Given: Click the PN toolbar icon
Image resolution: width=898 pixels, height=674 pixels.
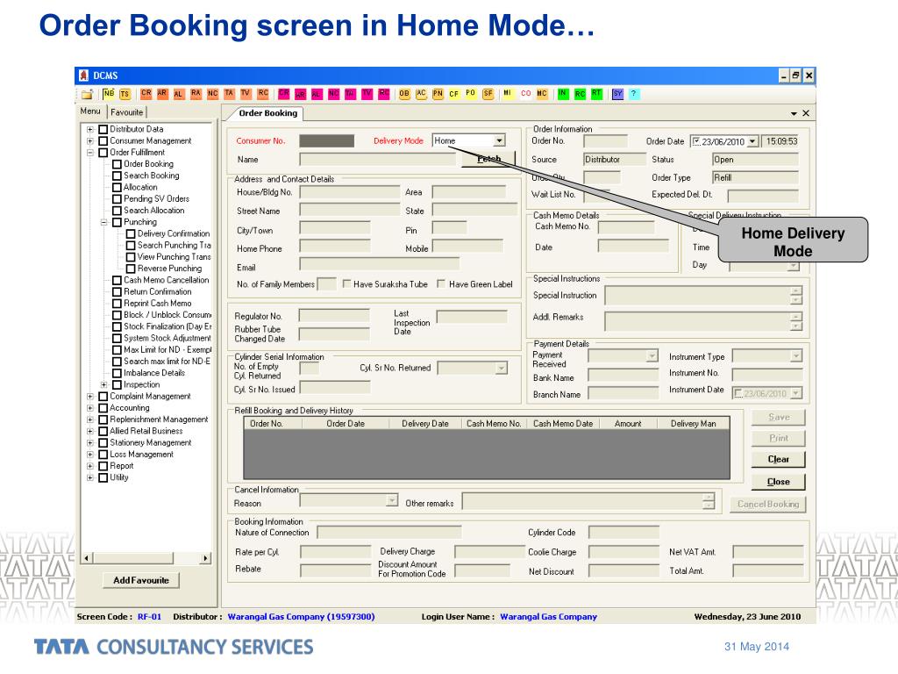Looking at the screenshot, I should (438, 93).
